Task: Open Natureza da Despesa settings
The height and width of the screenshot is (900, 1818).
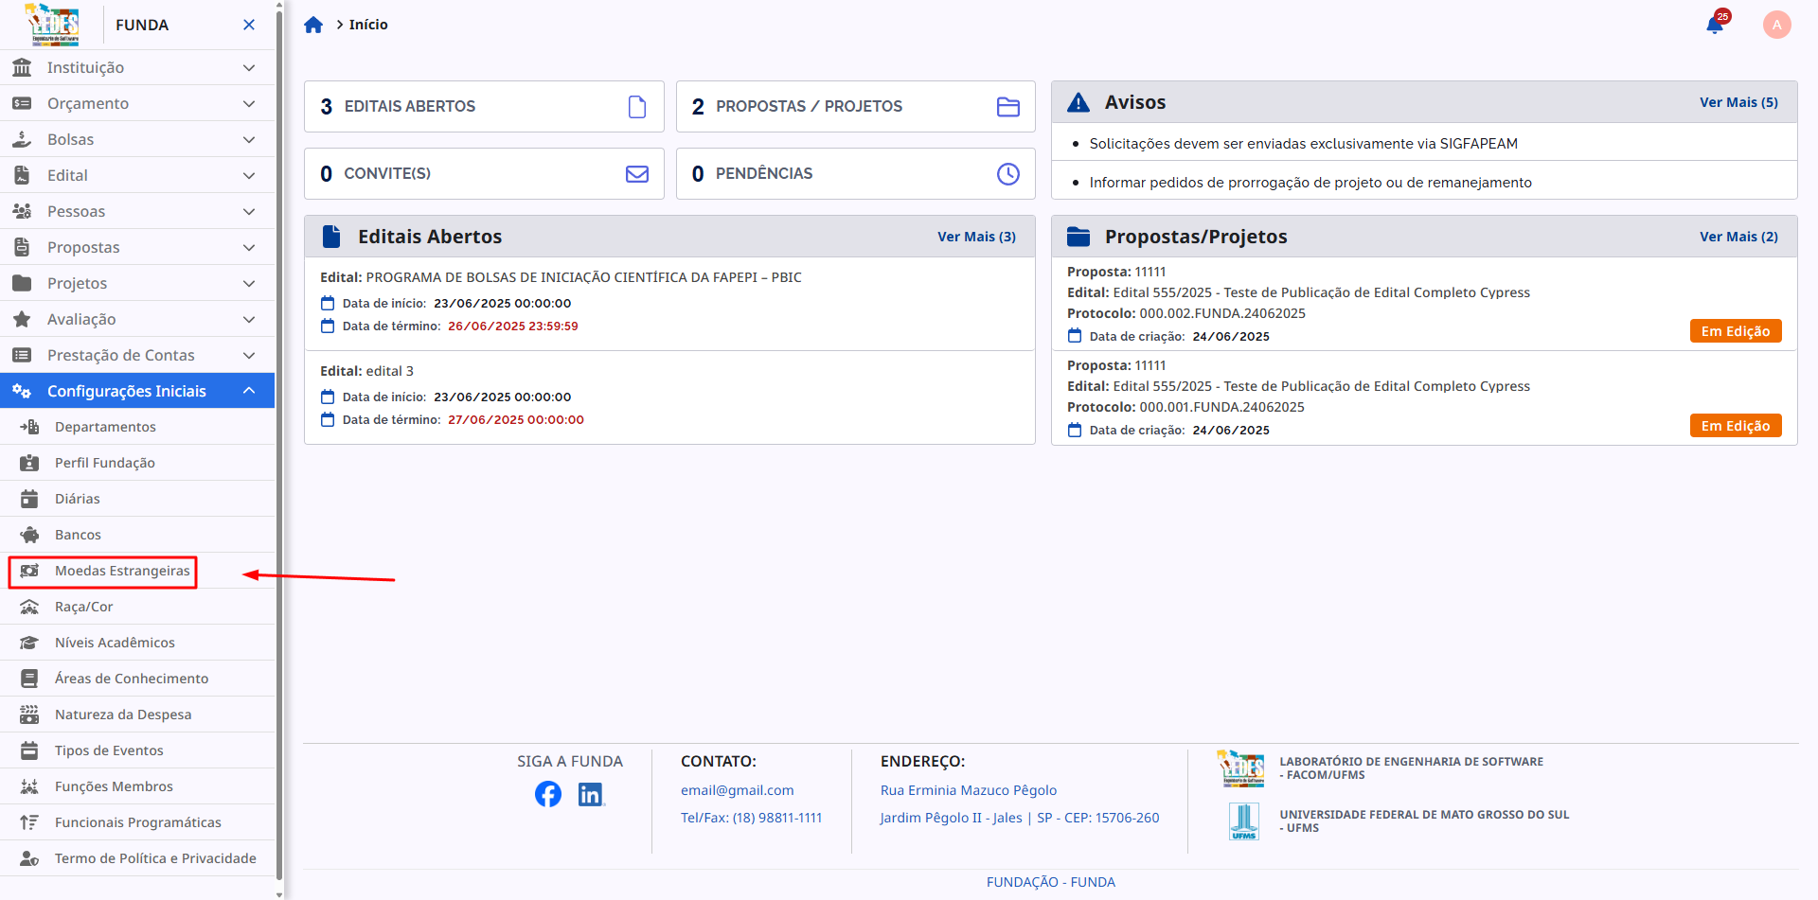Action: tap(124, 714)
